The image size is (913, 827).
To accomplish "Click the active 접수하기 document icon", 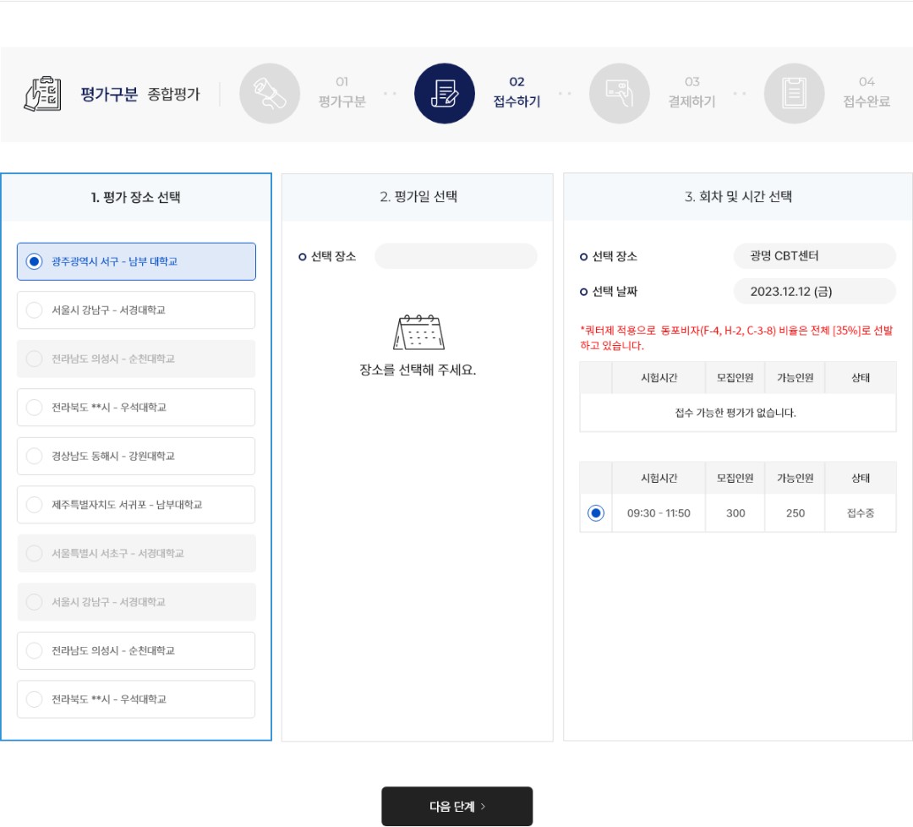I will coord(445,93).
